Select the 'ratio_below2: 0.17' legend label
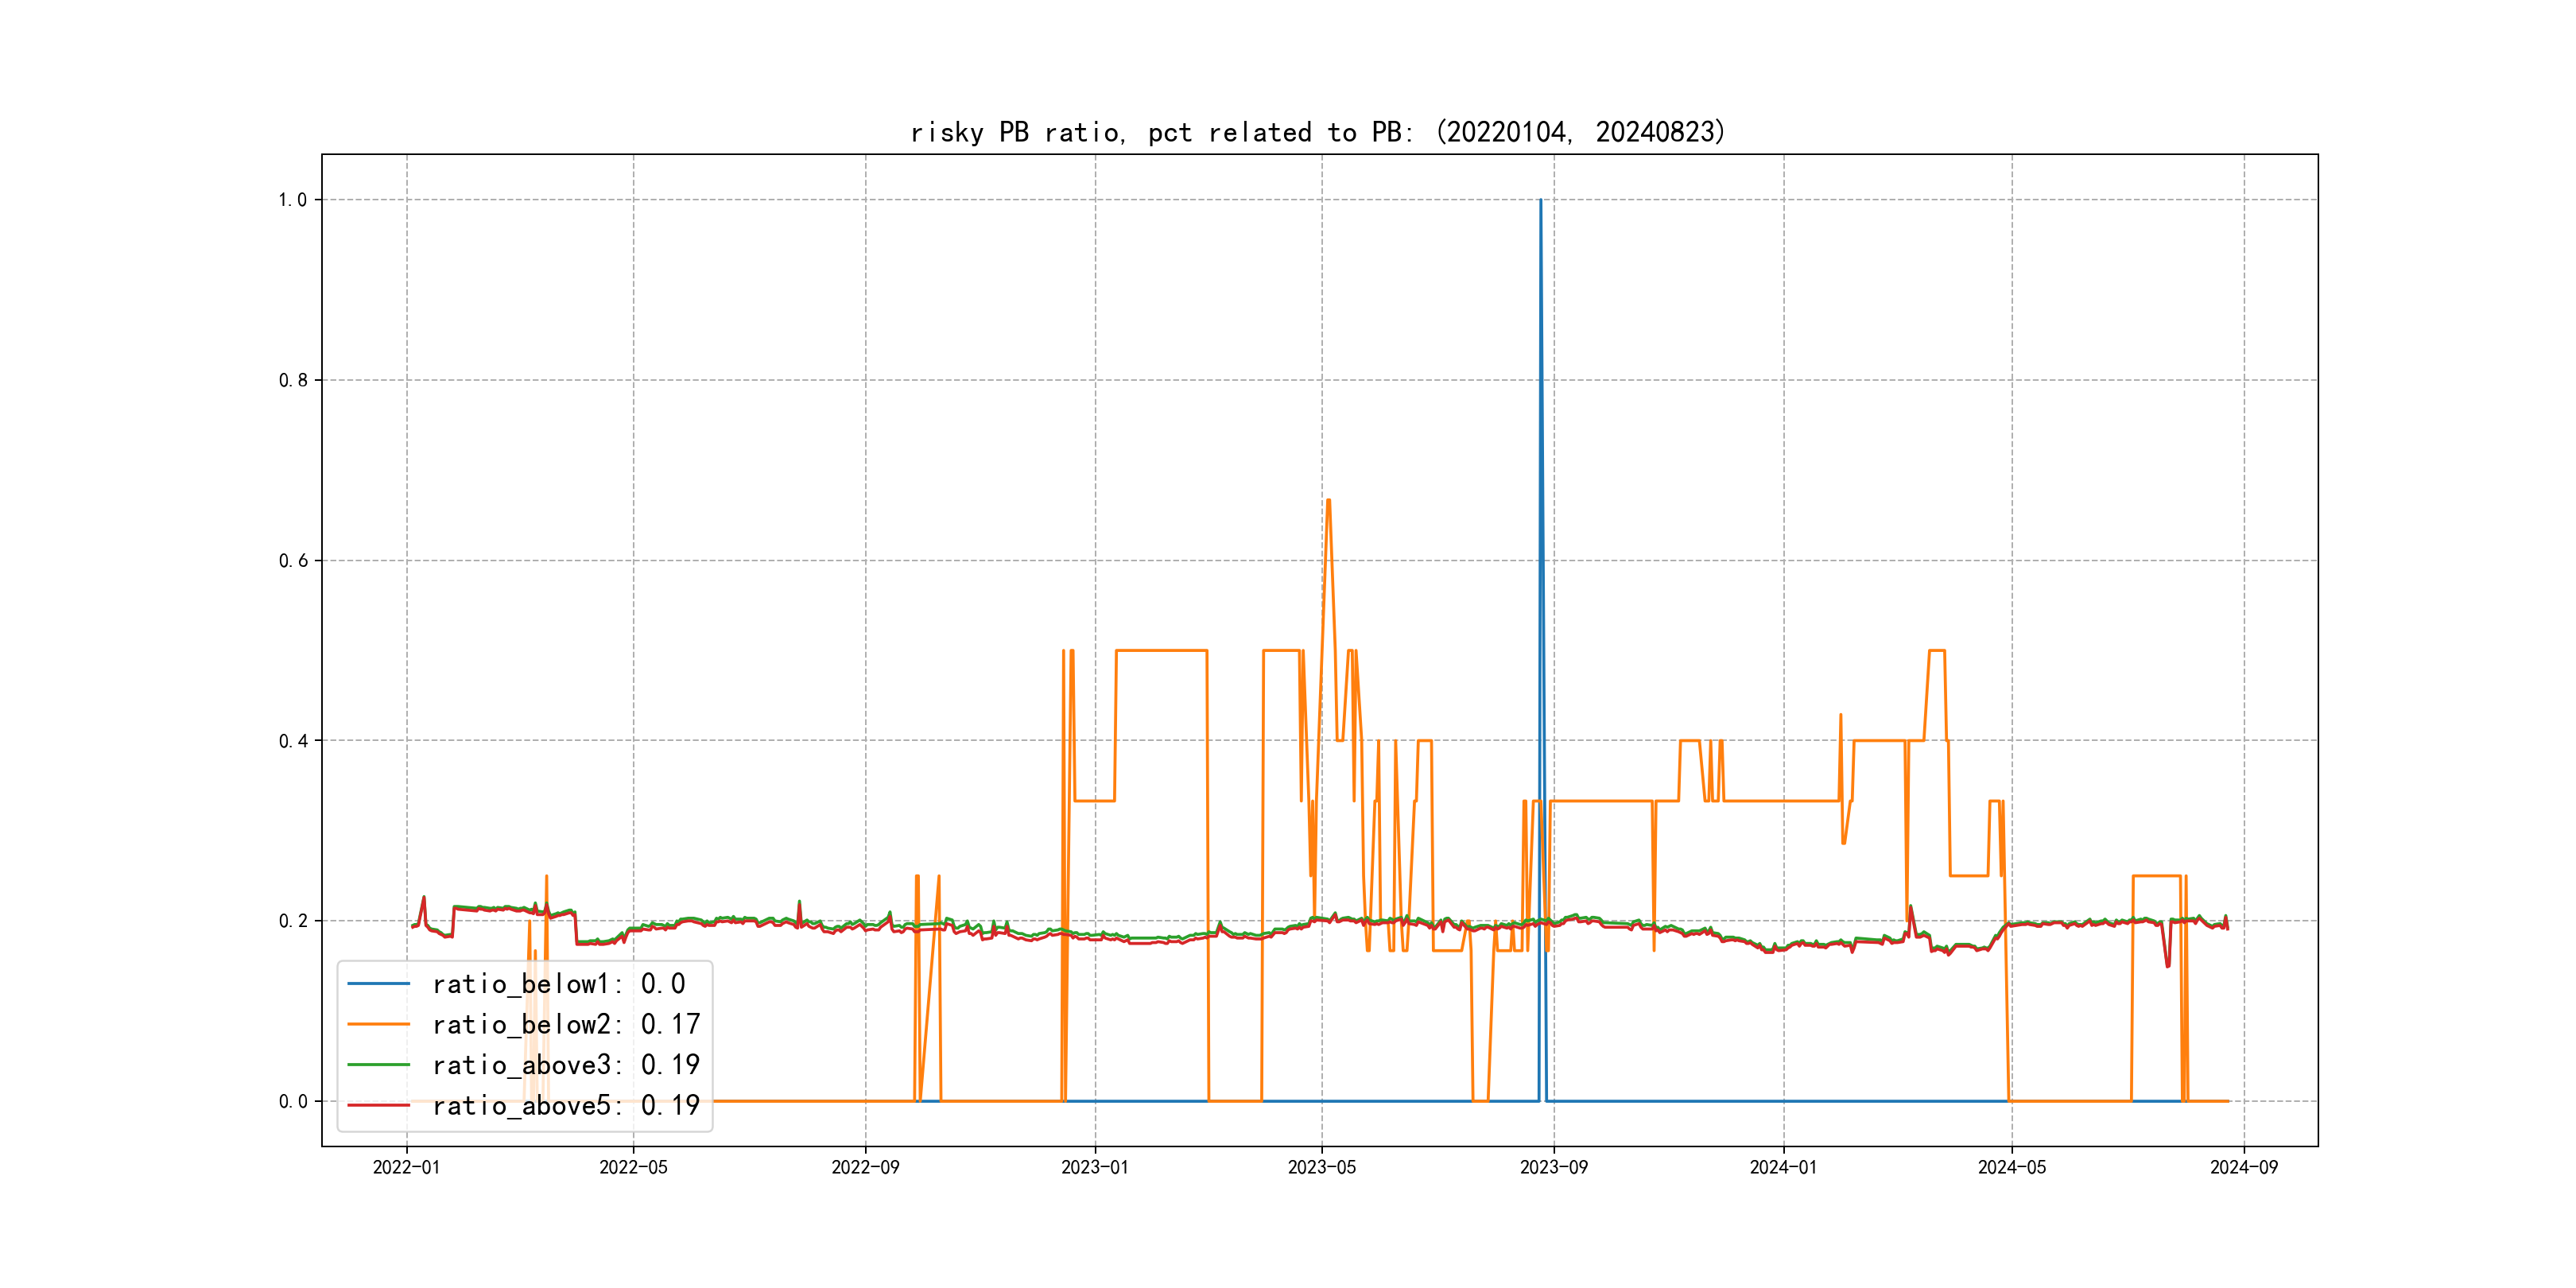2576x1288 pixels. pyautogui.click(x=565, y=1024)
